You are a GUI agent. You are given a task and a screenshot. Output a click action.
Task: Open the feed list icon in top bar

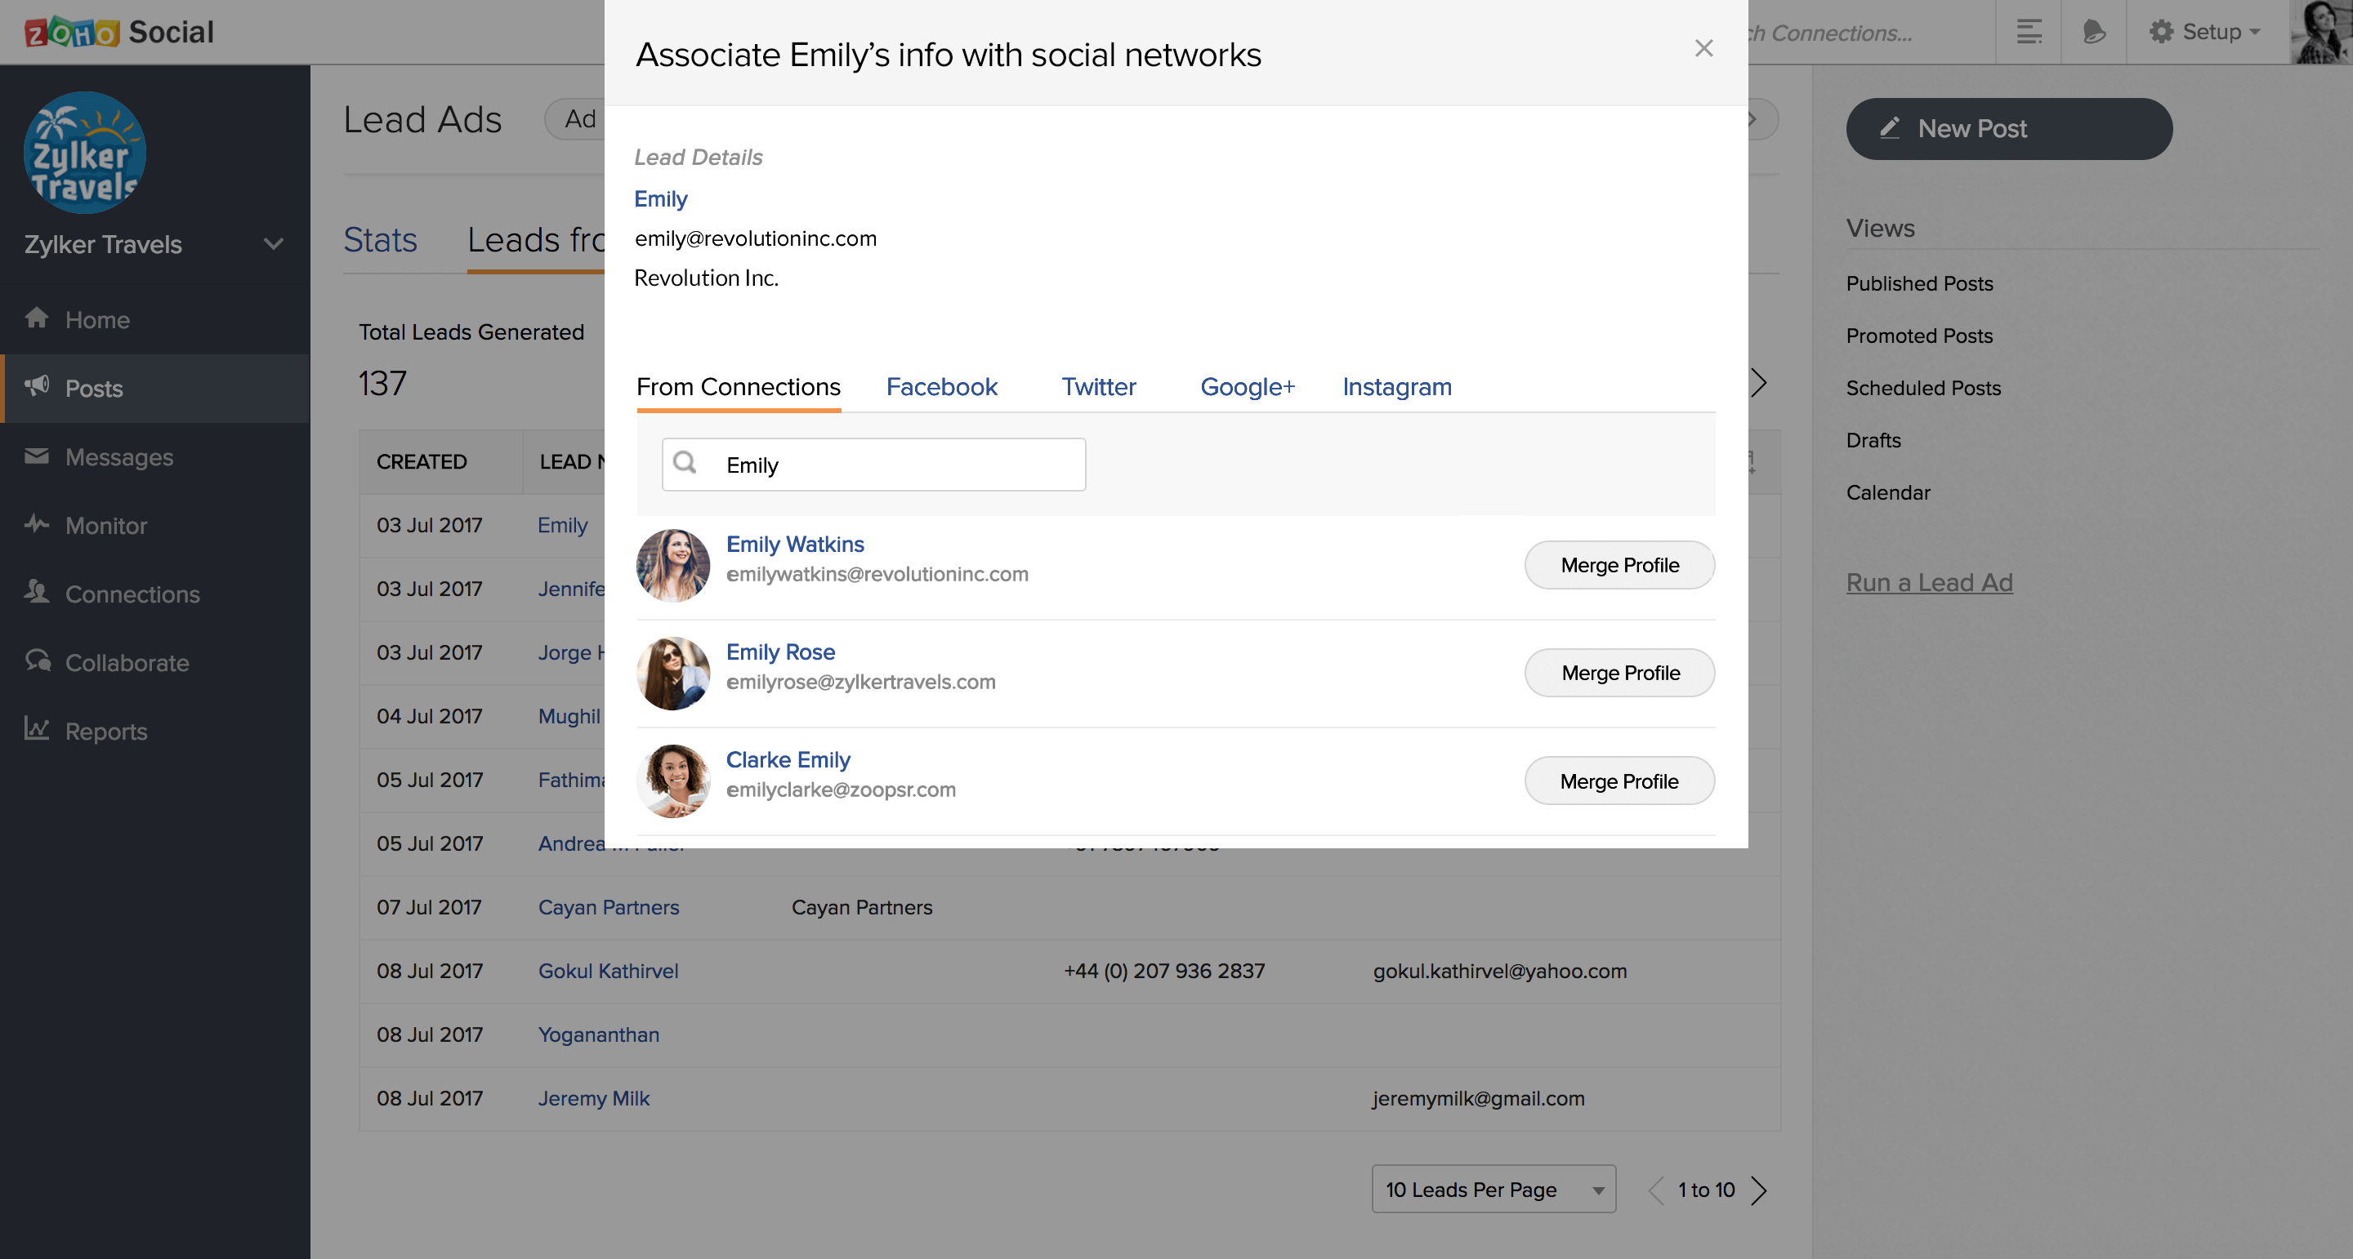tap(2029, 32)
